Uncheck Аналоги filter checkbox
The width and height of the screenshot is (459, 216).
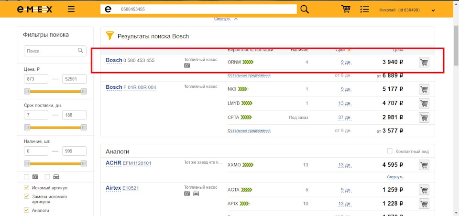pos(27,210)
